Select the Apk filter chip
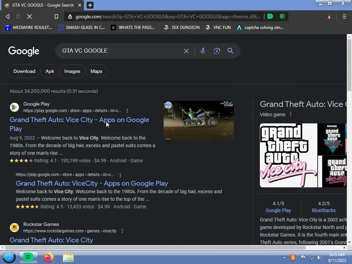The height and width of the screenshot is (264, 352). pyautogui.click(x=50, y=71)
